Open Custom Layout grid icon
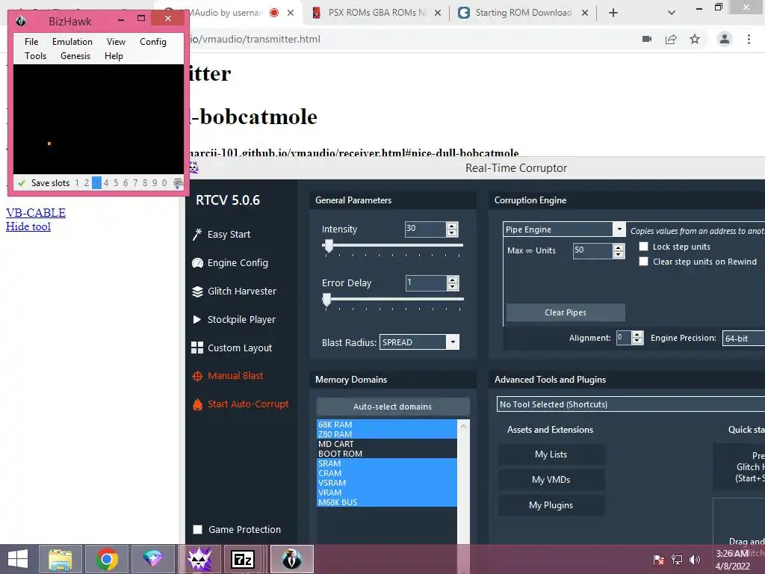This screenshot has width=765, height=574. tap(197, 348)
